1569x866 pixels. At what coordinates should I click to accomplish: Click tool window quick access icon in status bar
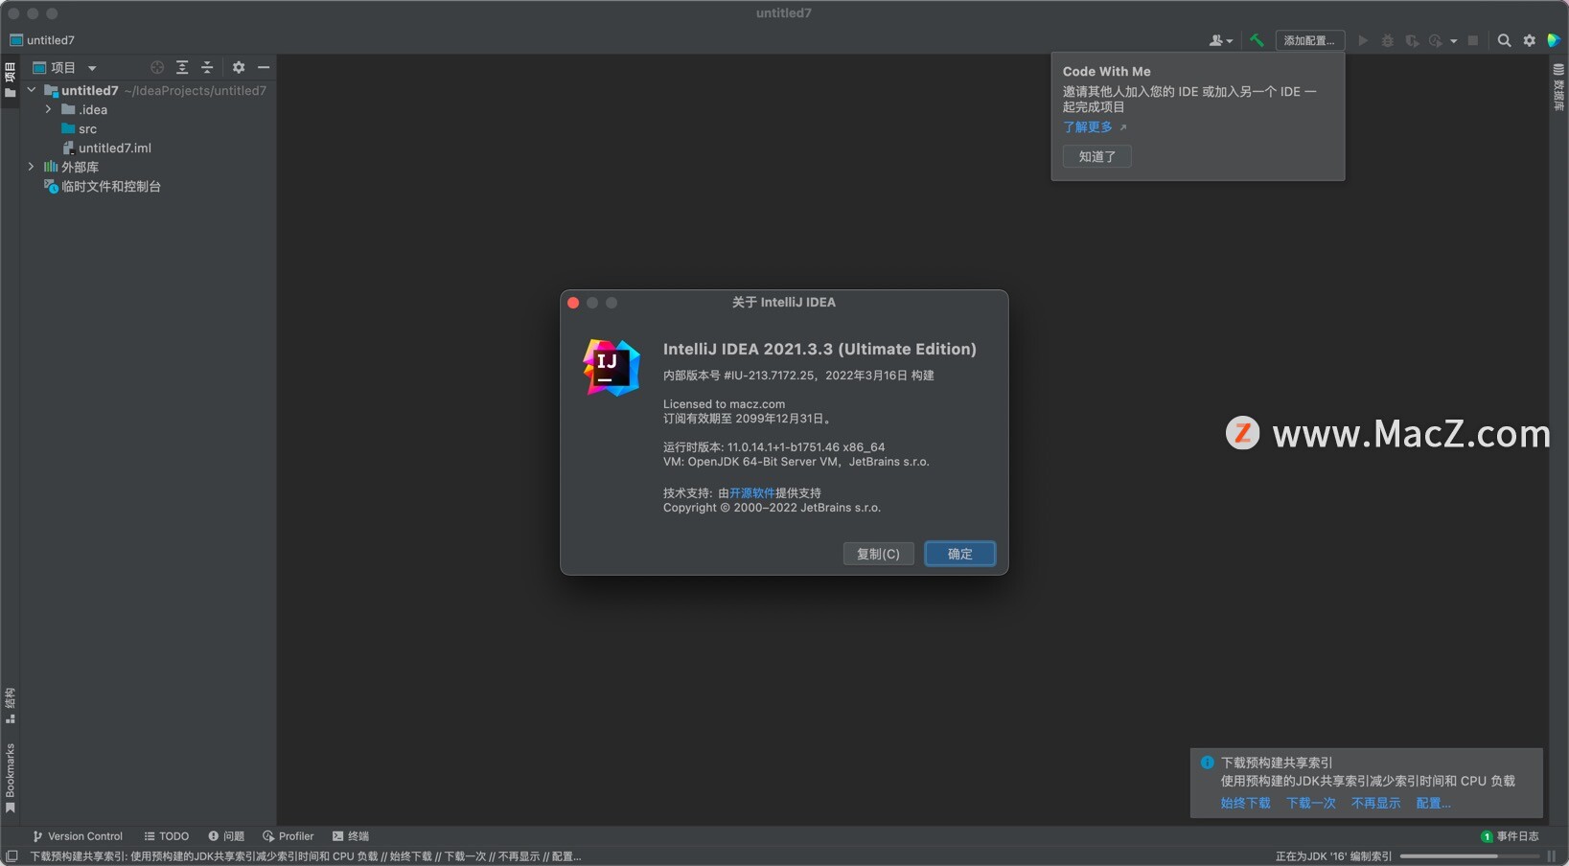click(x=12, y=856)
